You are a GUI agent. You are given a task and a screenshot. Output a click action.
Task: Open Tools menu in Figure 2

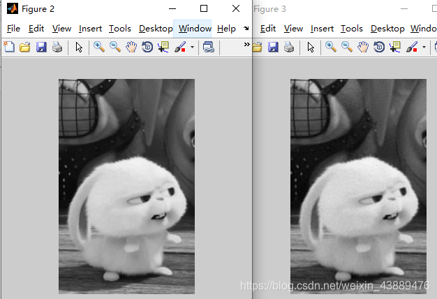tap(120, 29)
